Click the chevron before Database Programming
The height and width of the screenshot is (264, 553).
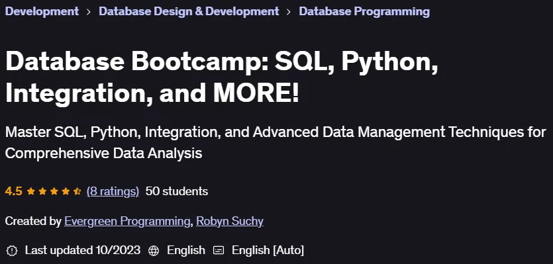point(289,12)
